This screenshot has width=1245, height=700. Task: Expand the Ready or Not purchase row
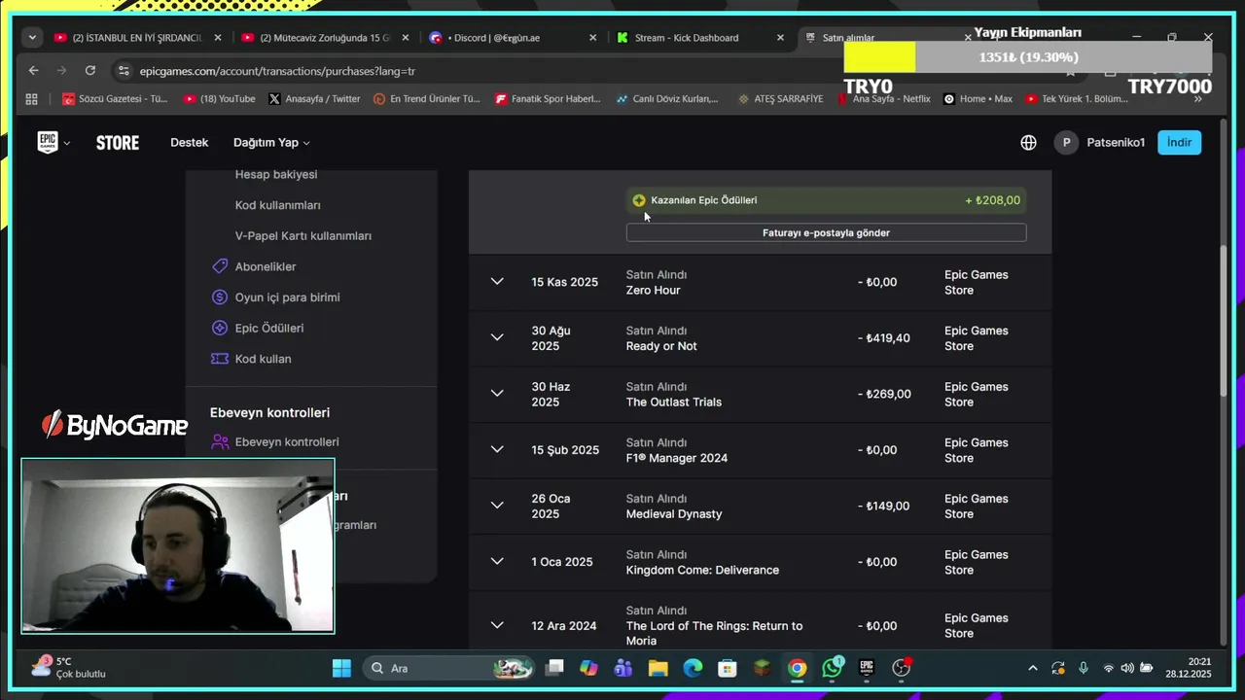(x=497, y=337)
